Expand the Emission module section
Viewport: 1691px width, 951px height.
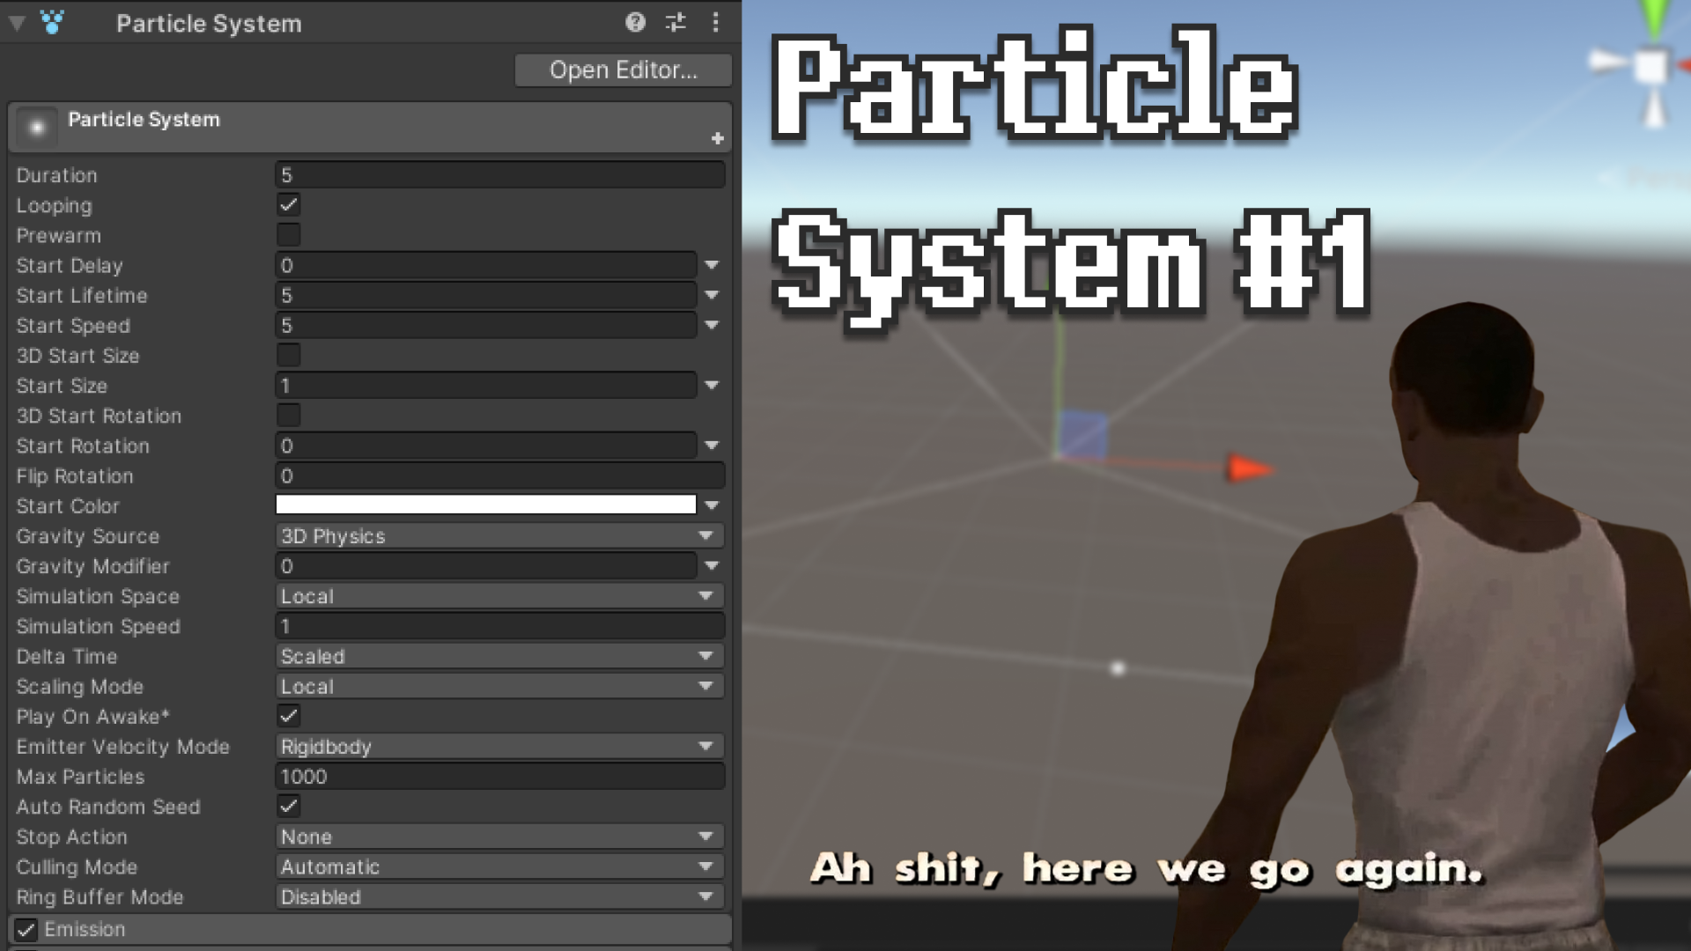click(370, 929)
